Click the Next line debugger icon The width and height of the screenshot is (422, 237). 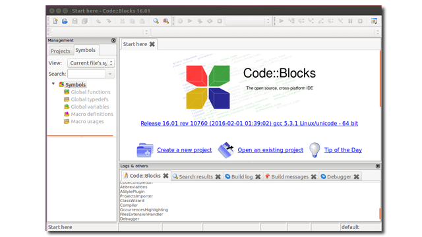(x=301, y=21)
